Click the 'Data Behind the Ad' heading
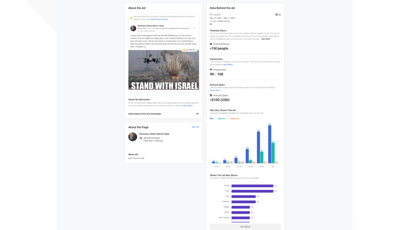The image size is (409, 230). click(x=222, y=8)
